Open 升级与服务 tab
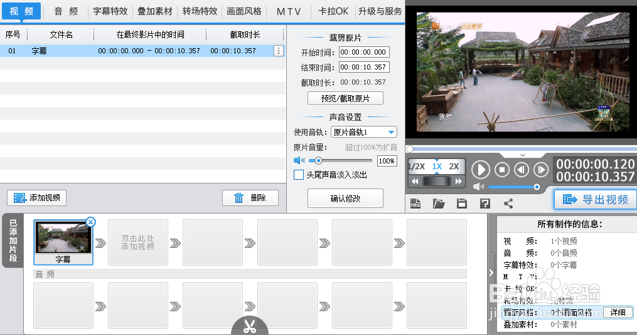 pos(380,11)
